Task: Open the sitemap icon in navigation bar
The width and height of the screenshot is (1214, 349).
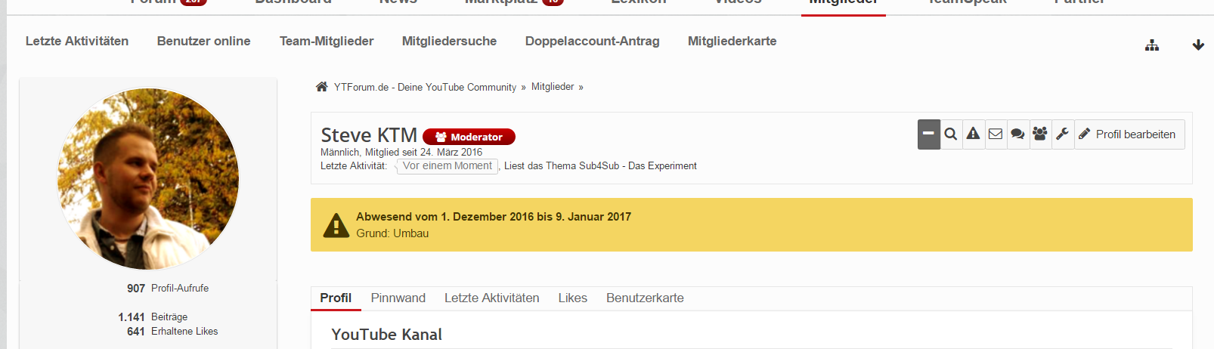Action: (1151, 45)
